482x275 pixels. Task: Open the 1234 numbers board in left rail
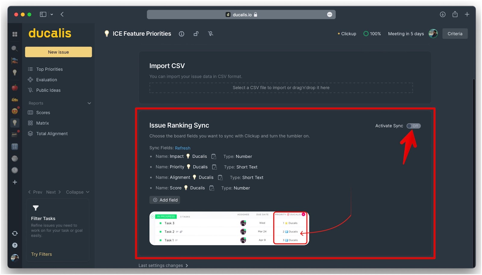(15, 147)
